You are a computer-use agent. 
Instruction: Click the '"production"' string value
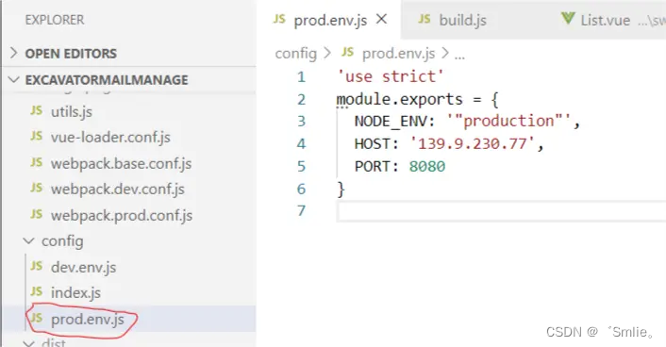click(x=508, y=122)
